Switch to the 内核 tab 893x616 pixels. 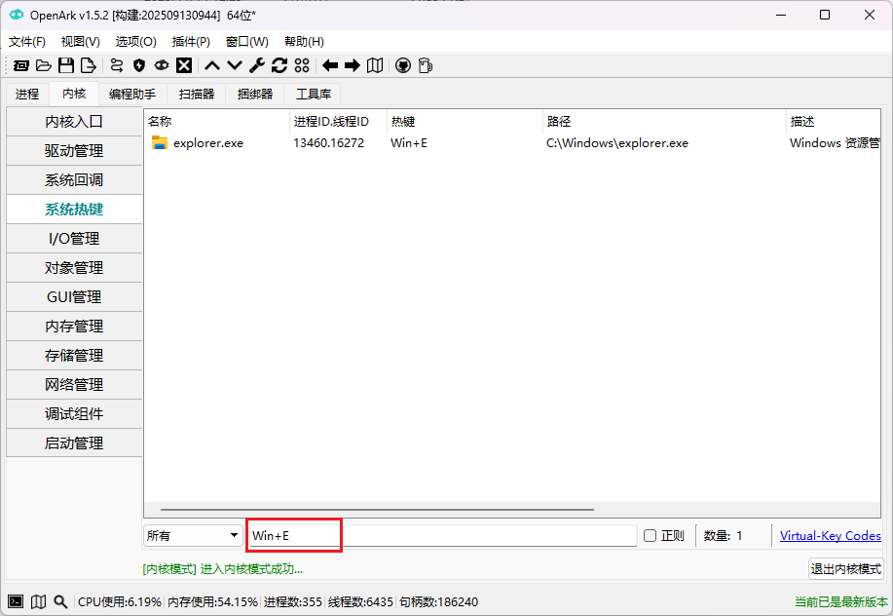click(74, 94)
